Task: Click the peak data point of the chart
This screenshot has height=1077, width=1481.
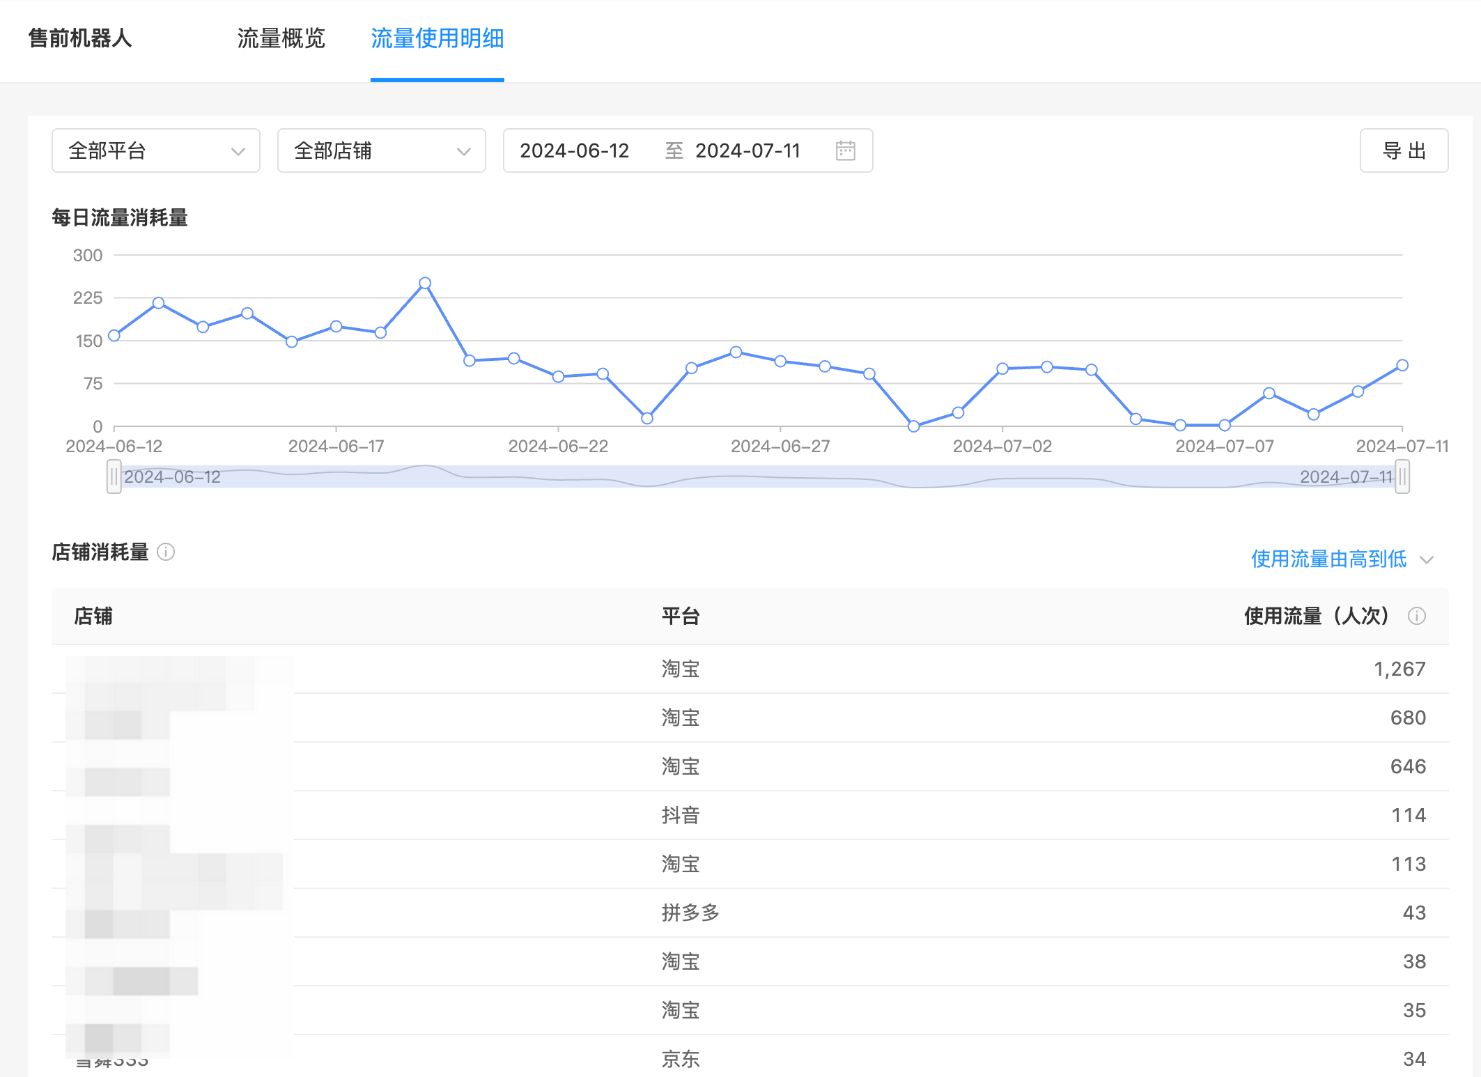Action: pos(425,283)
